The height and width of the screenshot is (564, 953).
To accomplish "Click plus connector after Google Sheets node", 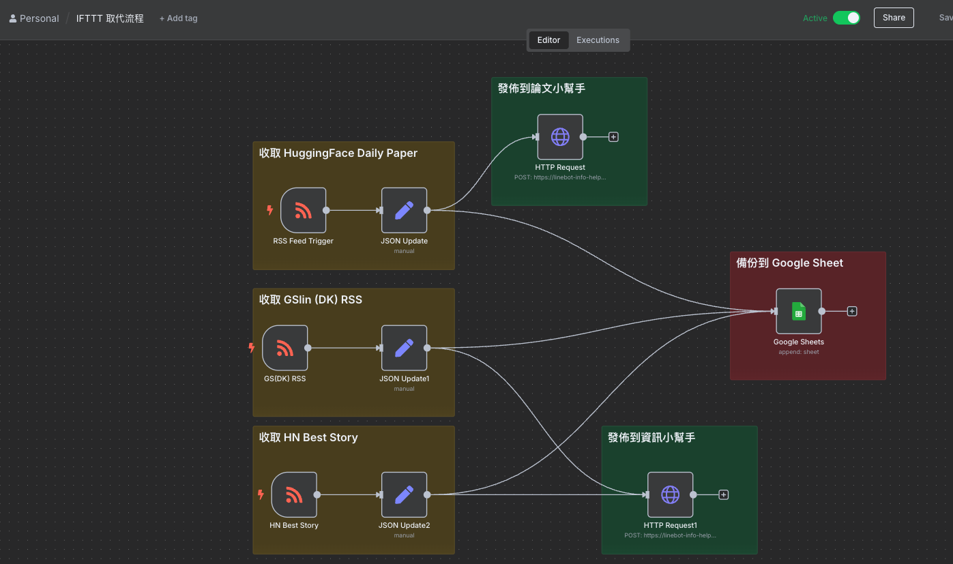I will tap(852, 311).
